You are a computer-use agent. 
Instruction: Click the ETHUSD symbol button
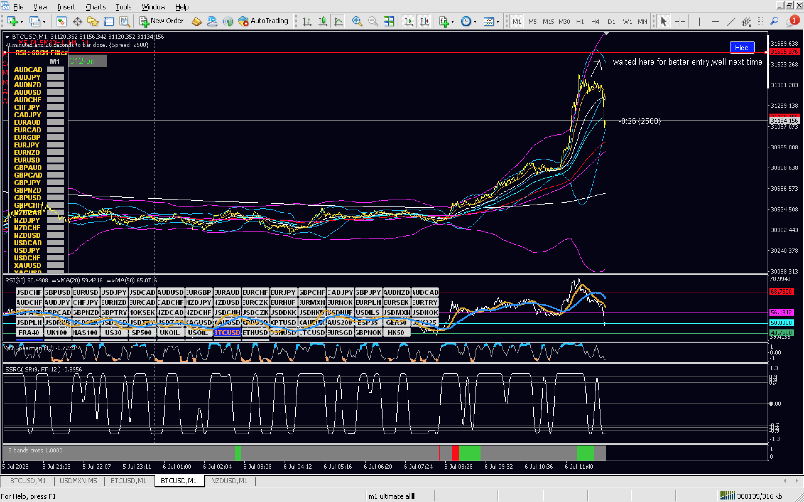coord(255,332)
